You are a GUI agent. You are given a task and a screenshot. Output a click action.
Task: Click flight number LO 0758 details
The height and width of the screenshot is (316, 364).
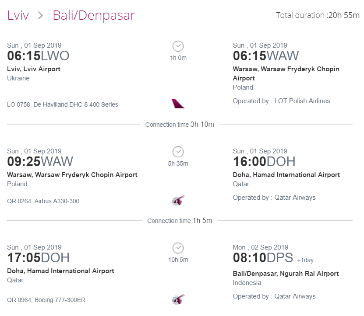tap(63, 104)
